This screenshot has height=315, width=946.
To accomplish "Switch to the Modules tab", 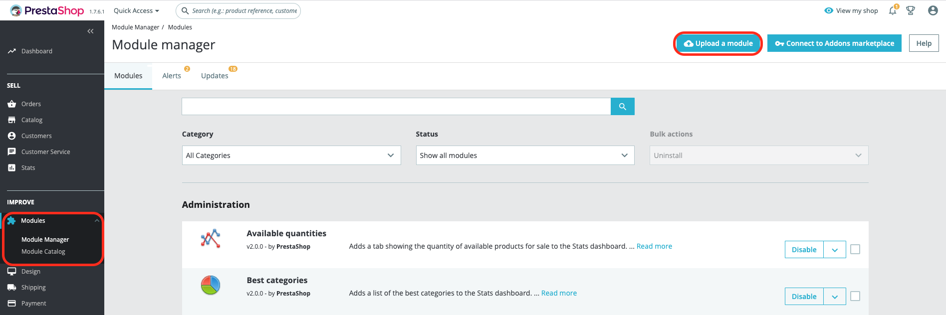I will click(x=128, y=76).
